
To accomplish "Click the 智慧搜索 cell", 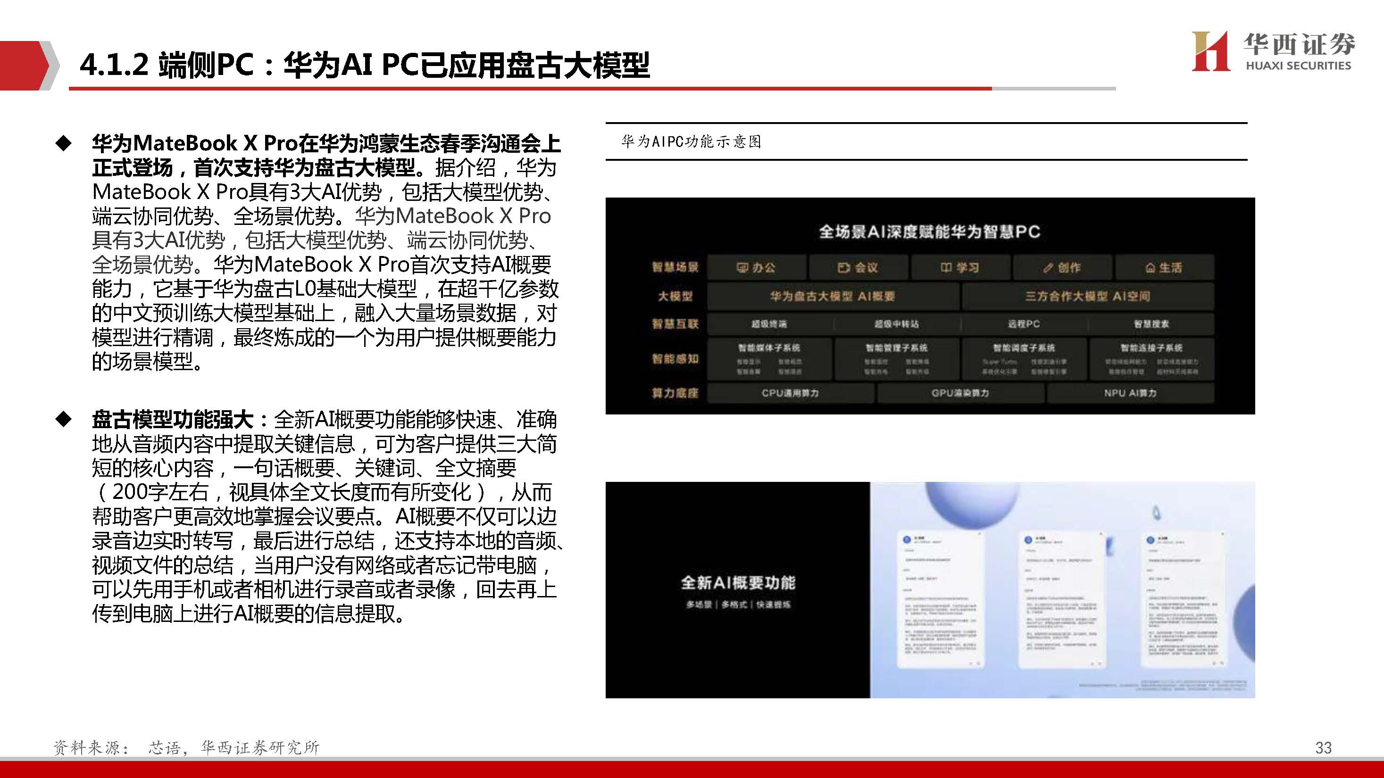I will pos(1151,324).
